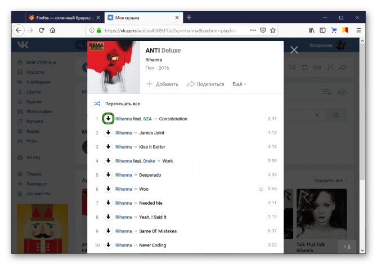This screenshot has width=377, height=265.
Task: Download the track Desperado
Action: [x=108, y=175]
